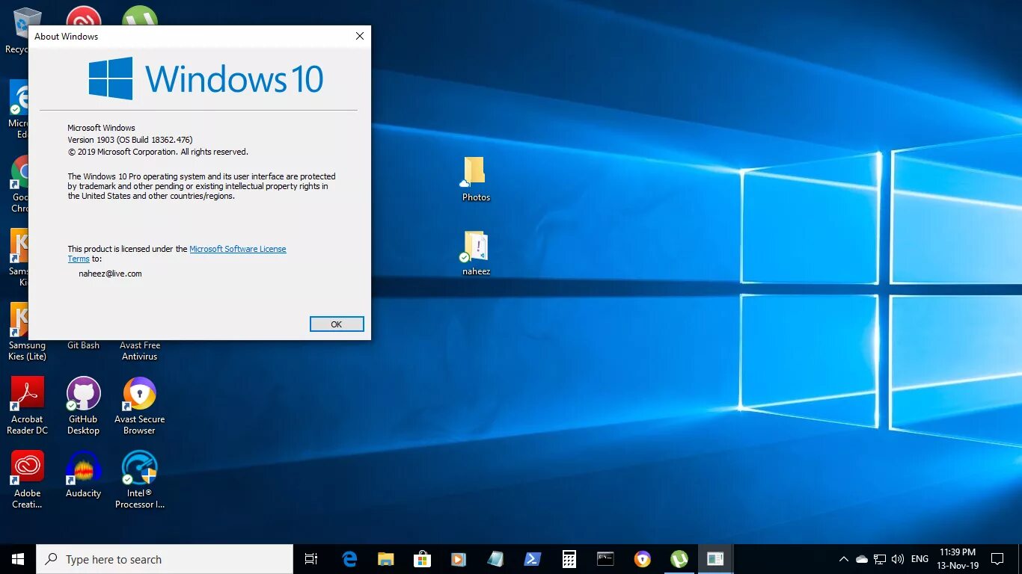Open the orange media player taskbar icon
Viewport: 1022px width, 574px height.
[x=459, y=559]
